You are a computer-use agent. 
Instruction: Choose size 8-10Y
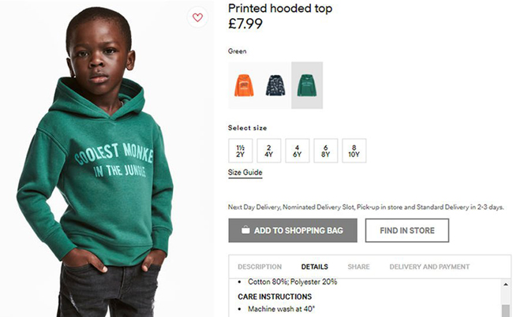pos(354,151)
